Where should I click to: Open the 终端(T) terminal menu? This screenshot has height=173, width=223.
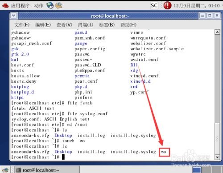(86, 24)
